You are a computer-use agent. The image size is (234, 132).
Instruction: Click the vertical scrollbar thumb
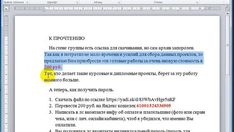click(227, 45)
